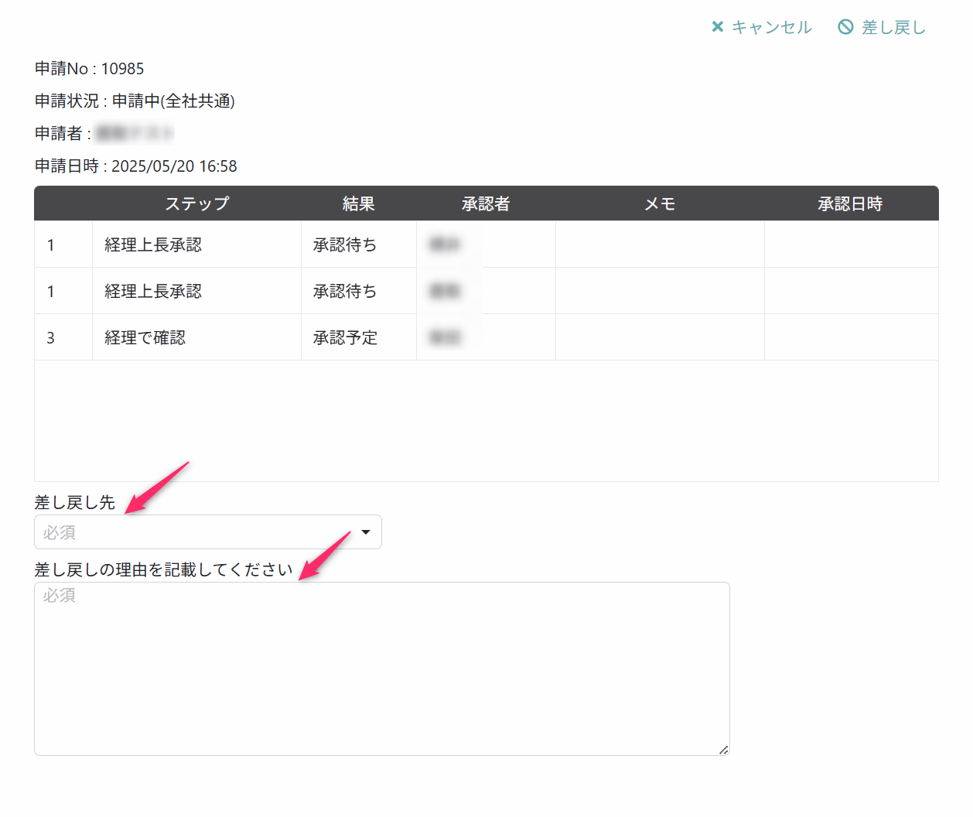The image size is (973, 817).
Task: Click the 申請者 label
Action: [63, 134]
